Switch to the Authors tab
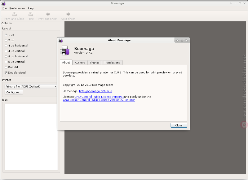248x180 pixels. 80,63
